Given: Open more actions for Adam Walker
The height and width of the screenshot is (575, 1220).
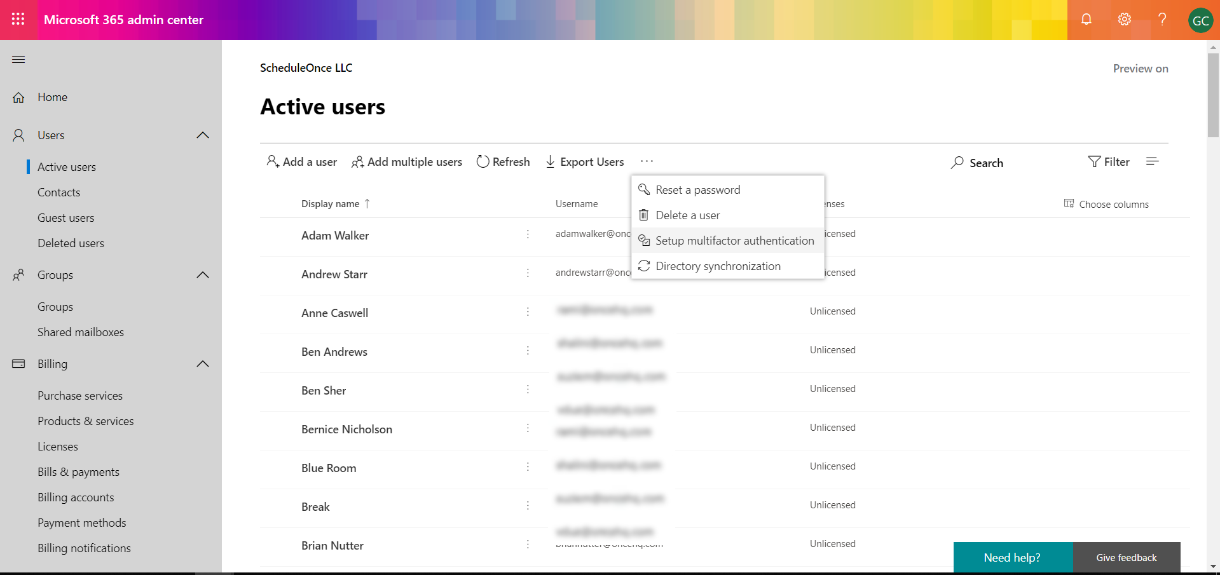Looking at the screenshot, I should tap(528, 234).
